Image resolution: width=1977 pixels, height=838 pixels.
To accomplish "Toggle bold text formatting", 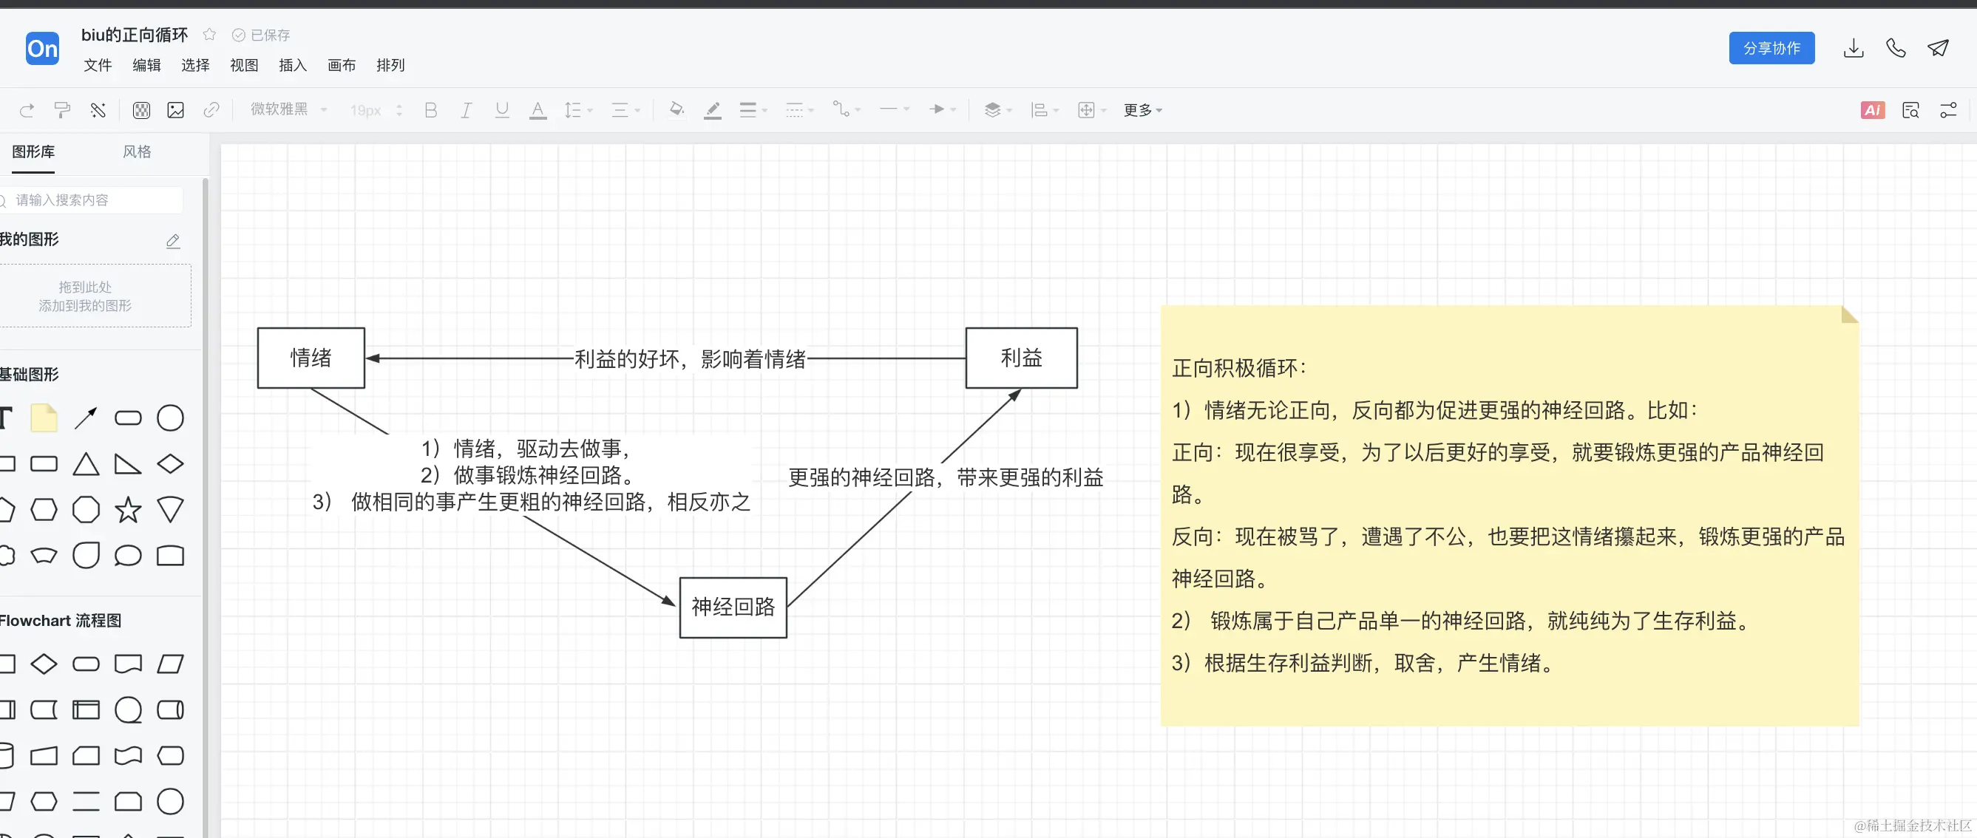I will point(430,109).
